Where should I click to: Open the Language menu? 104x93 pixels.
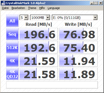click(x=54, y=8)
